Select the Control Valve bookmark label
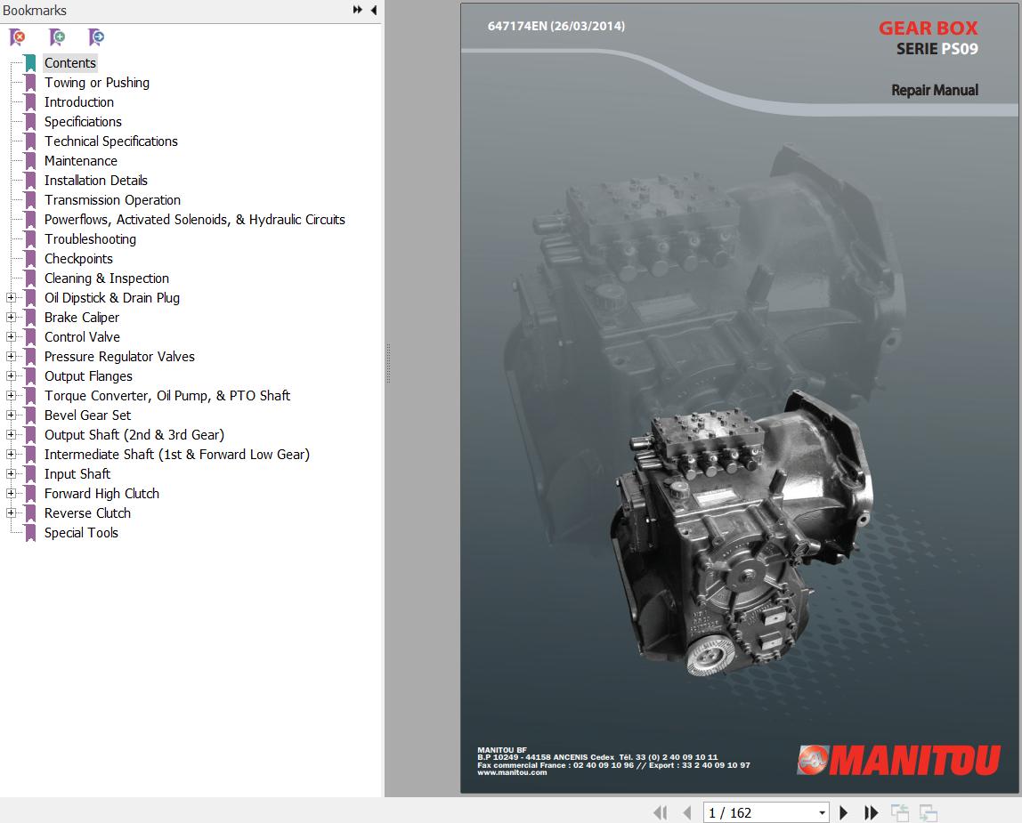The width and height of the screenshot is (1022, 823). click(82, 337)
